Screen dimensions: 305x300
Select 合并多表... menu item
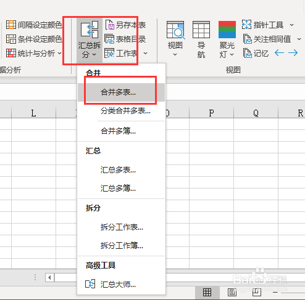click(x=121, y=92)
